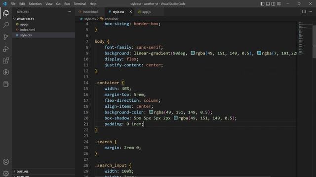Open the Source Control view
This screenshot has width=316, height=177.
point(6,37)
